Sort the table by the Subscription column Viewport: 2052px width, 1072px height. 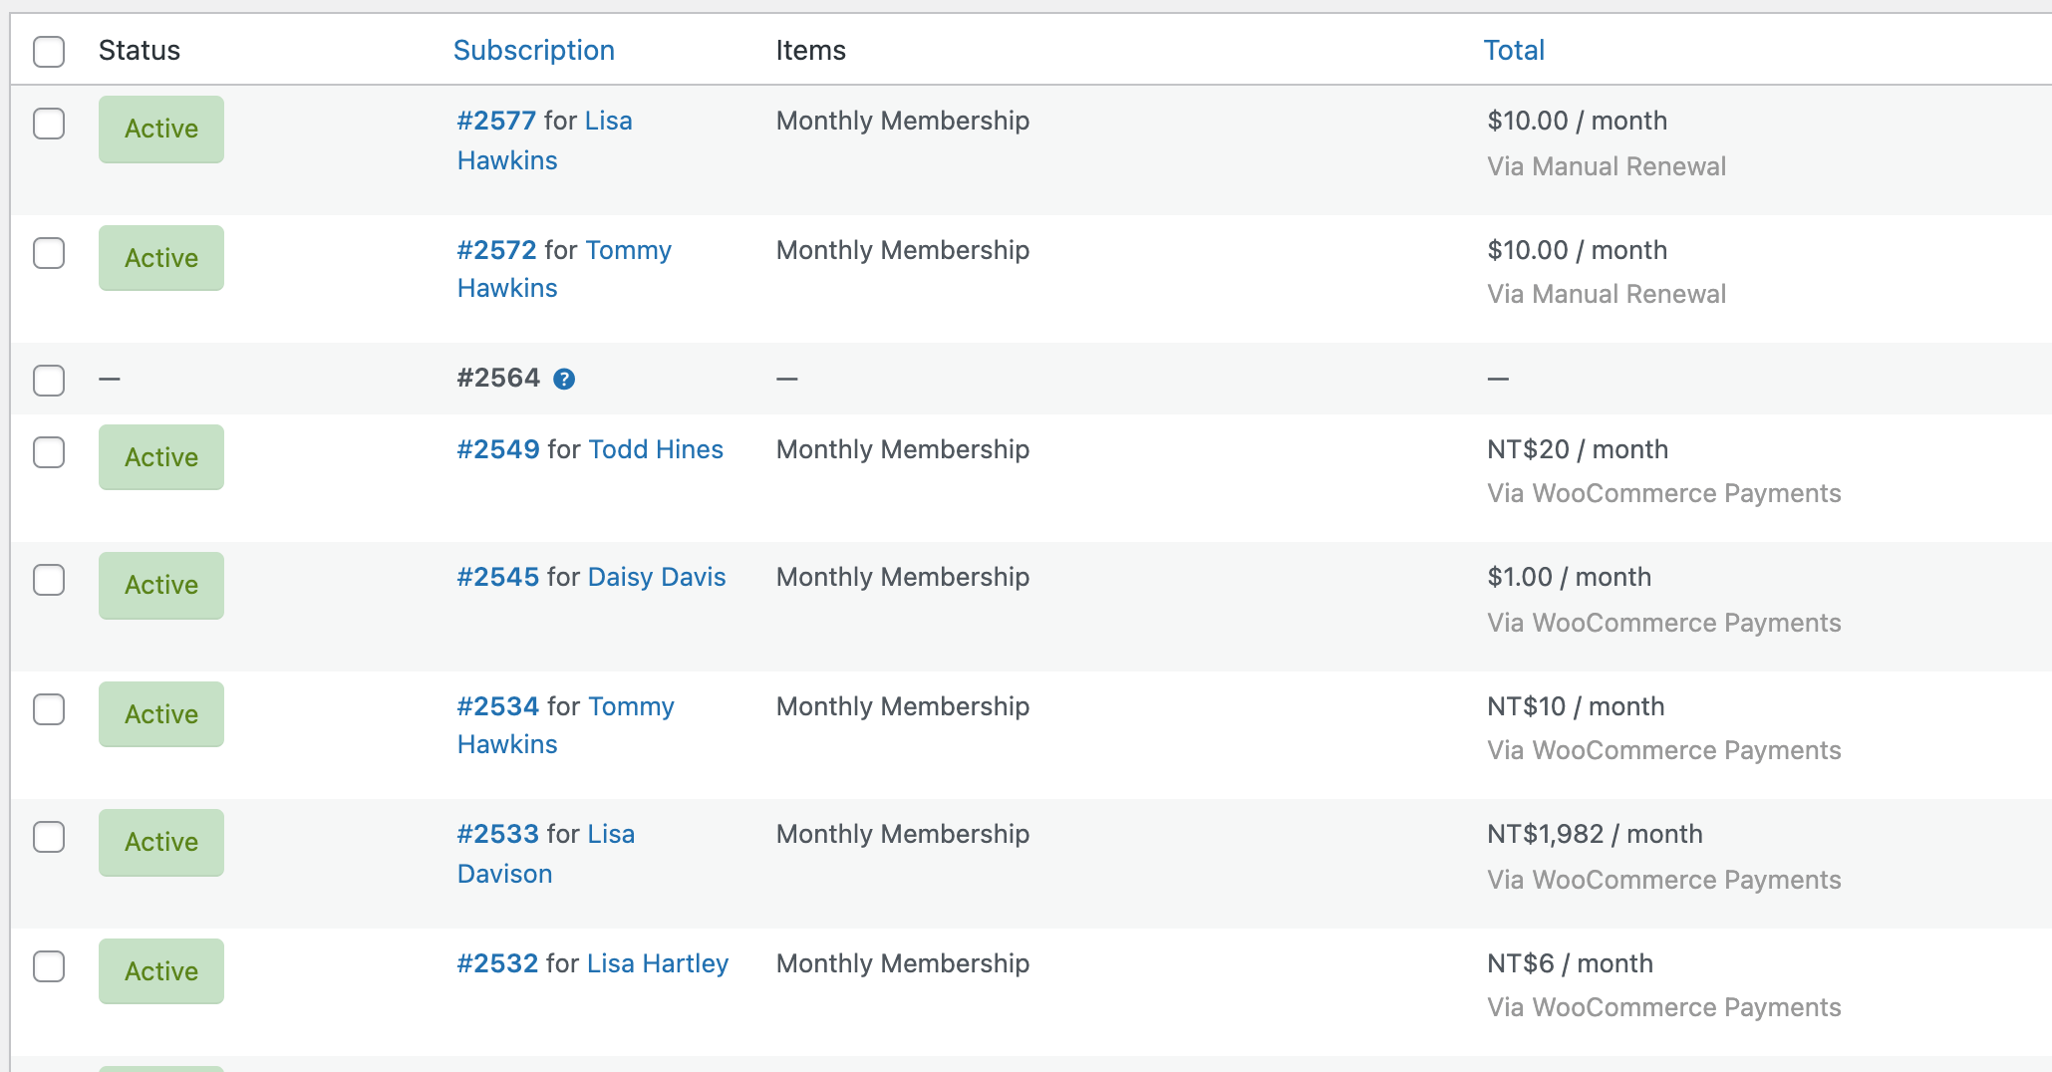coord(534,50)
